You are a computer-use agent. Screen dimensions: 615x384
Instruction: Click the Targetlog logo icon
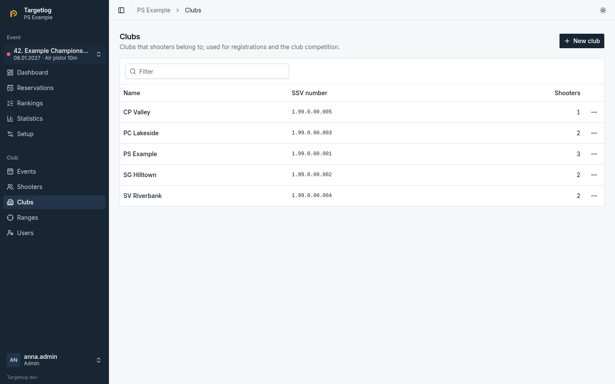(x=14, y=14)
